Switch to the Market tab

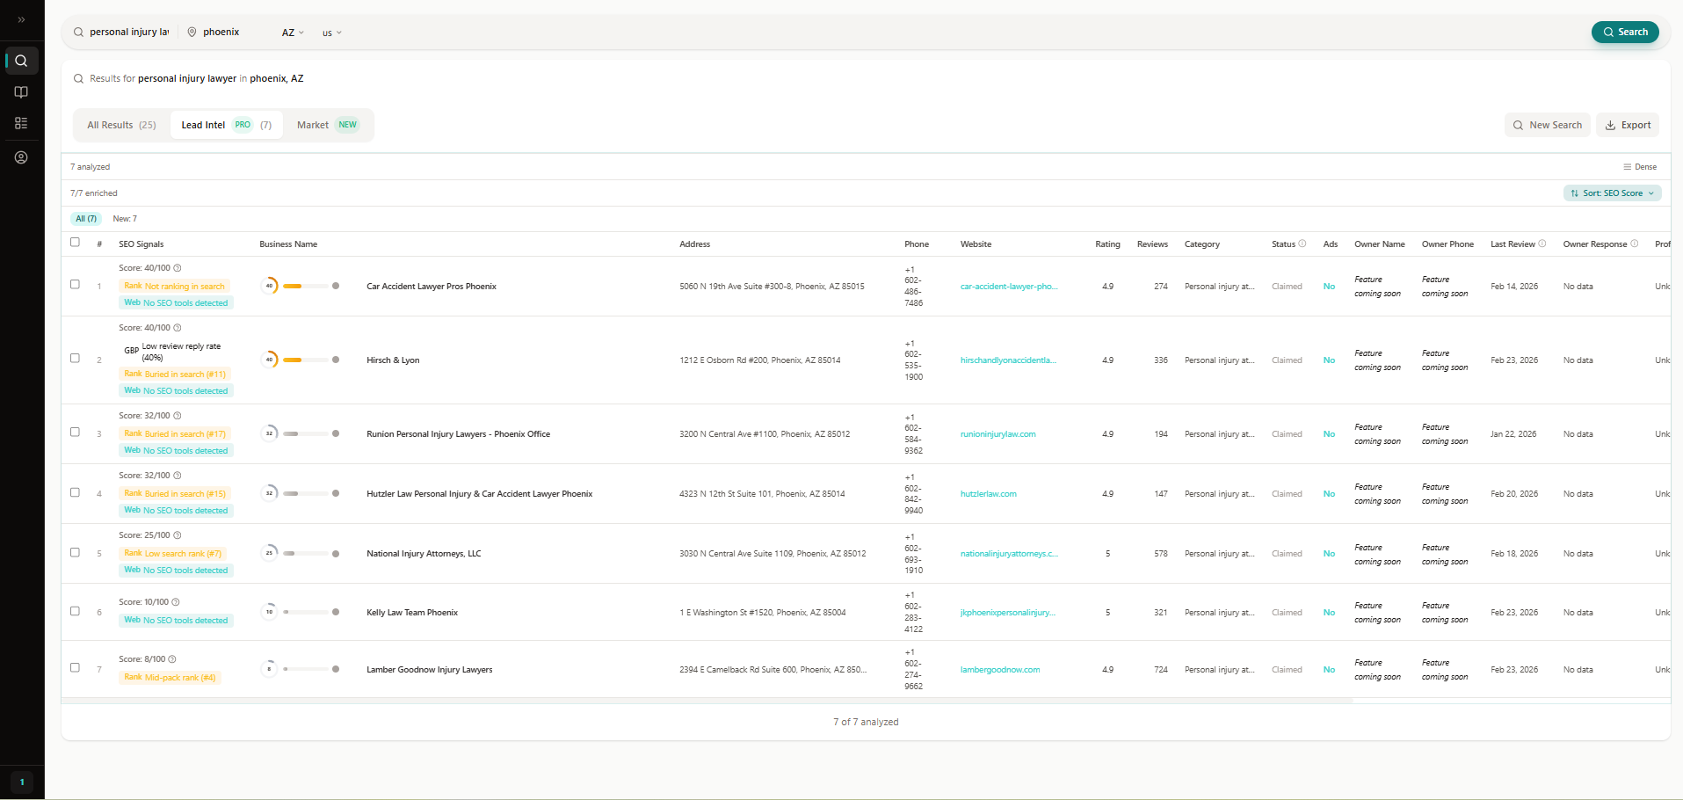click(x=327, y=125)
